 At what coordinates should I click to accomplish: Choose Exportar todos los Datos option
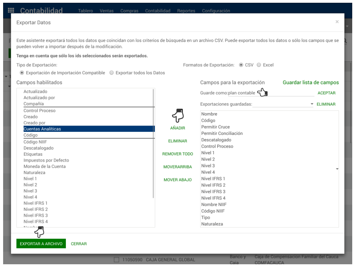pyautogui.click(x=111, y=73)
